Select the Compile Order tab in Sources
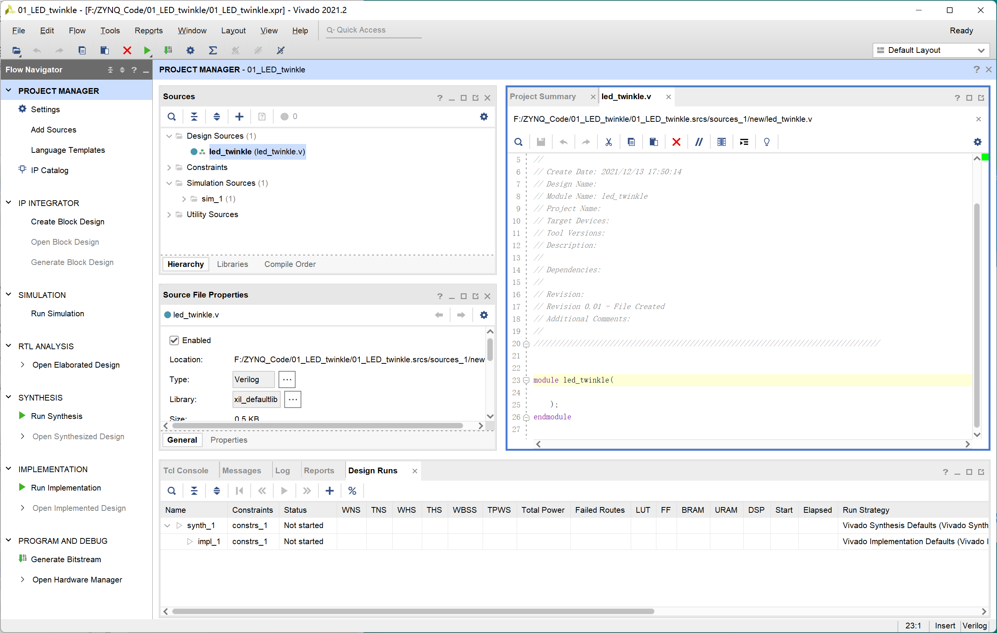This screenshot has width=997, height=633. 290,264
